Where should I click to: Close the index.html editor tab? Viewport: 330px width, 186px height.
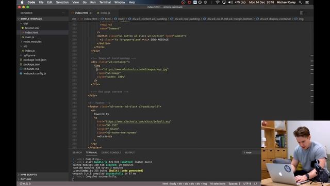pos(91,13)
